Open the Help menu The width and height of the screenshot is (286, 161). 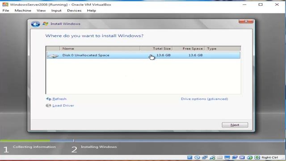pos(92,11)
